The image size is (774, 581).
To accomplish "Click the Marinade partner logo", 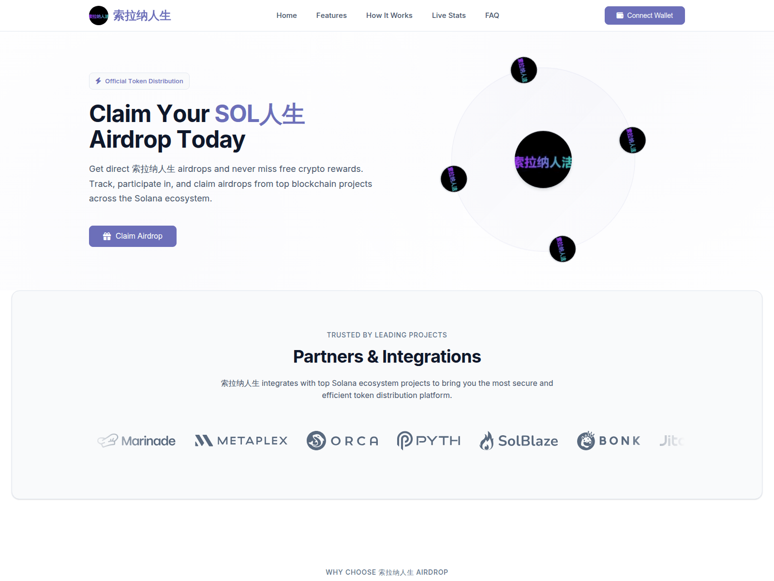I will click(136, 441).
